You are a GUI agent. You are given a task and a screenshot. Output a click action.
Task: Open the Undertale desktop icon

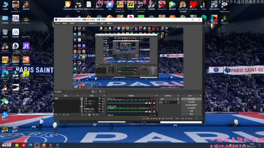[x=193, y=6]
